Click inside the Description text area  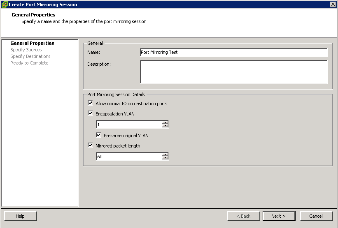tap(234, 72)
